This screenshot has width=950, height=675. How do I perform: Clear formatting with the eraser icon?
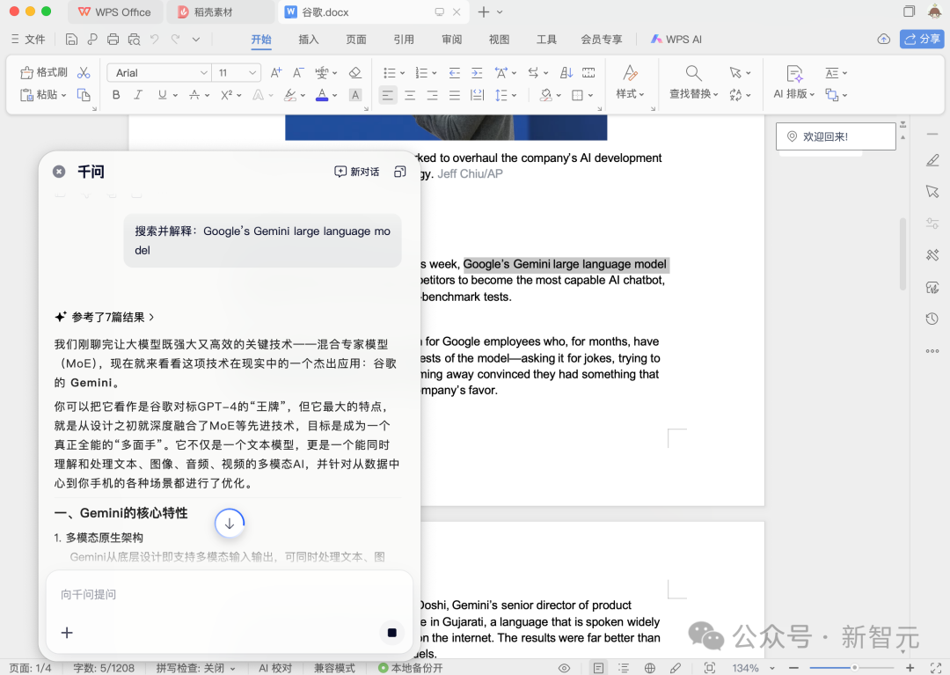point(354,73)
